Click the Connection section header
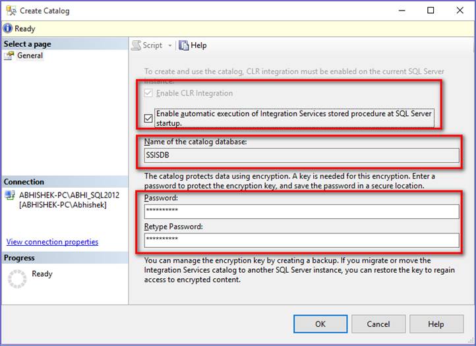 [x=65, y=182]
